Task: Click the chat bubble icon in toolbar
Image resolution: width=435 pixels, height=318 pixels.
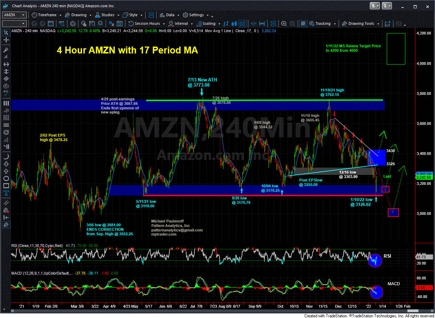Action: 399,23
